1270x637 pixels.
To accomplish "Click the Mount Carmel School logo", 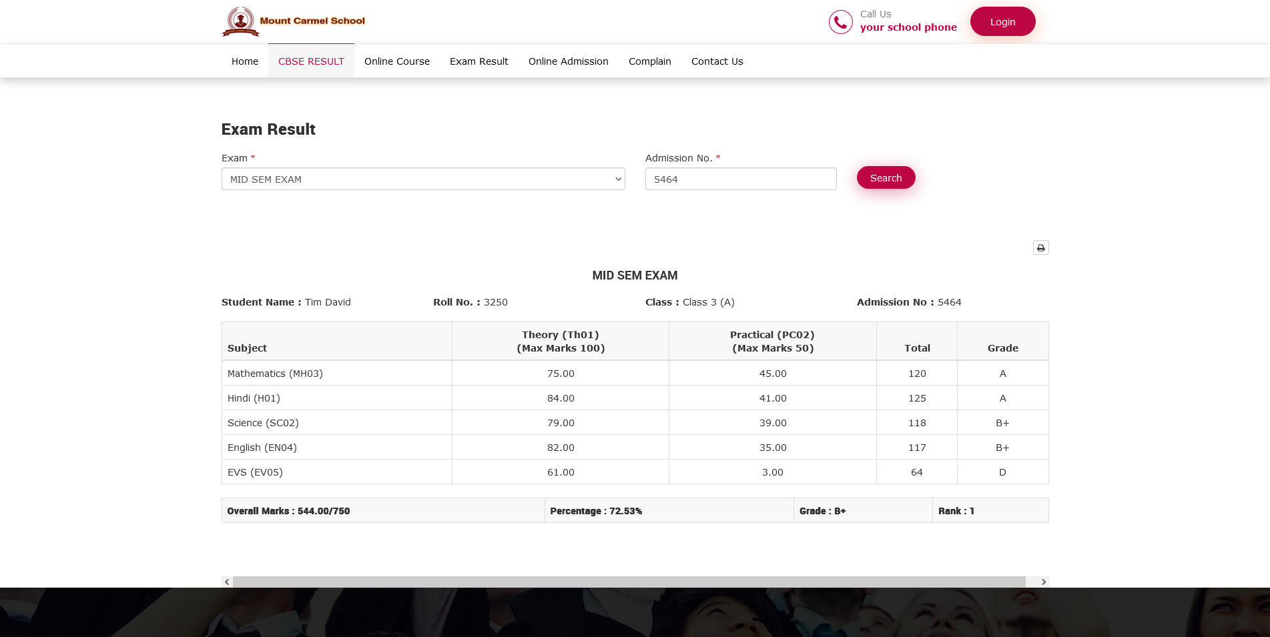I will click(x=294, y=21).
